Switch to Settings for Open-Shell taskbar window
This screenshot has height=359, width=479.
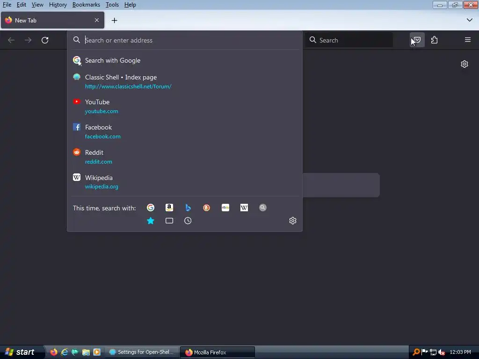(x=142, y=352)
